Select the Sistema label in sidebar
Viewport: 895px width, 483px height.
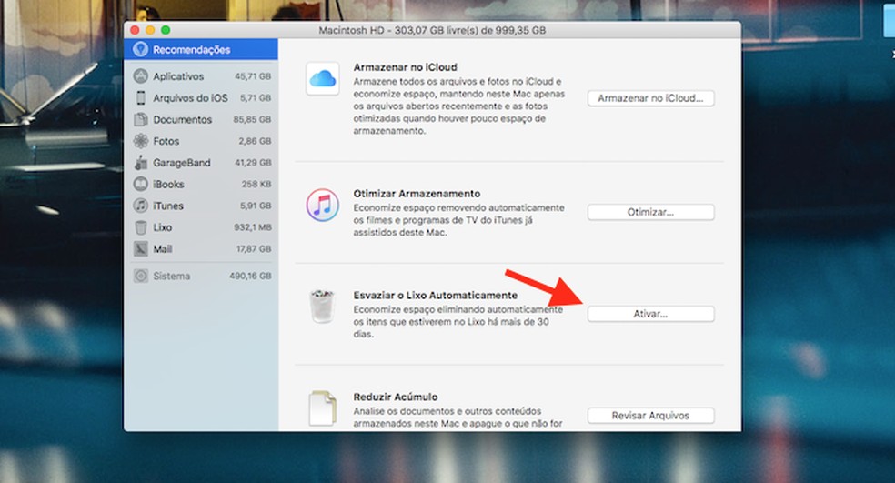[171, 276]
